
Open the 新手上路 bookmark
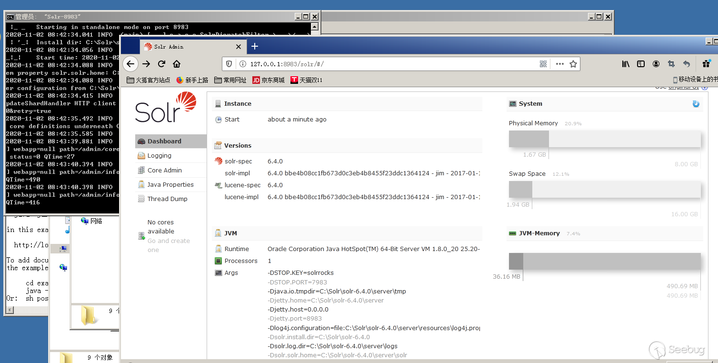192,80
